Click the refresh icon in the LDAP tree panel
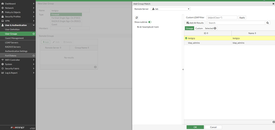275x130 pixels. click(x=137, y=18)
